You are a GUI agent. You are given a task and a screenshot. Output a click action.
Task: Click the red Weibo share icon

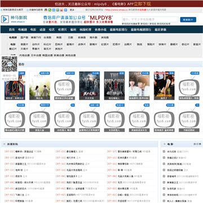click(61, 10)
